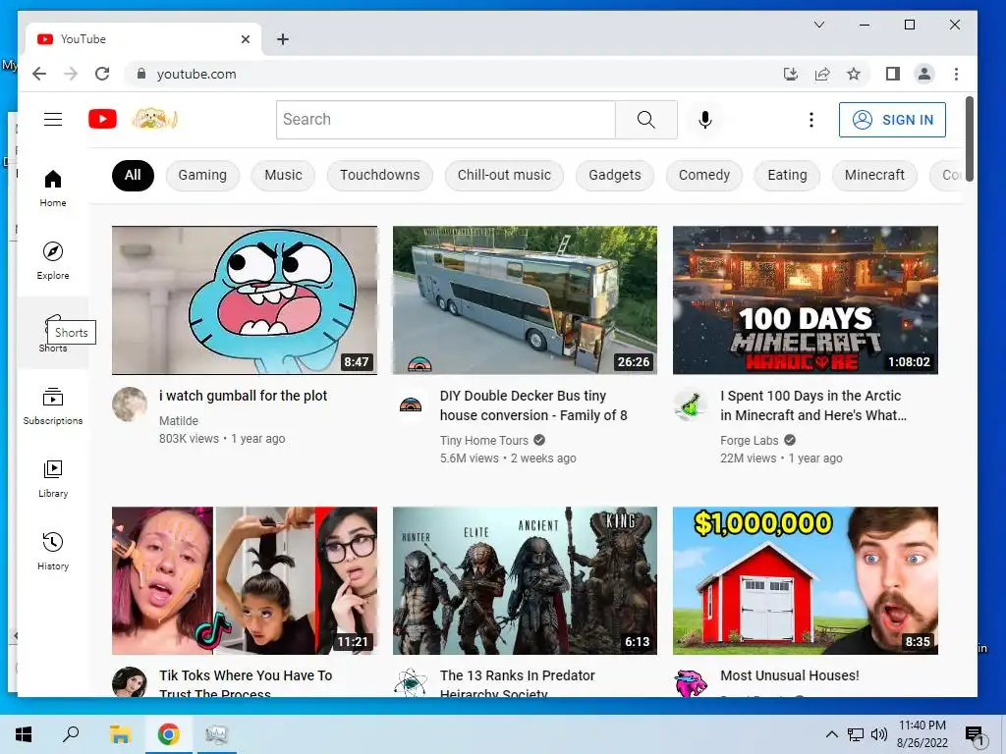The height and width of the screenshot is (754, 1006).
Task: Reload the page
Action: (102, 74)
